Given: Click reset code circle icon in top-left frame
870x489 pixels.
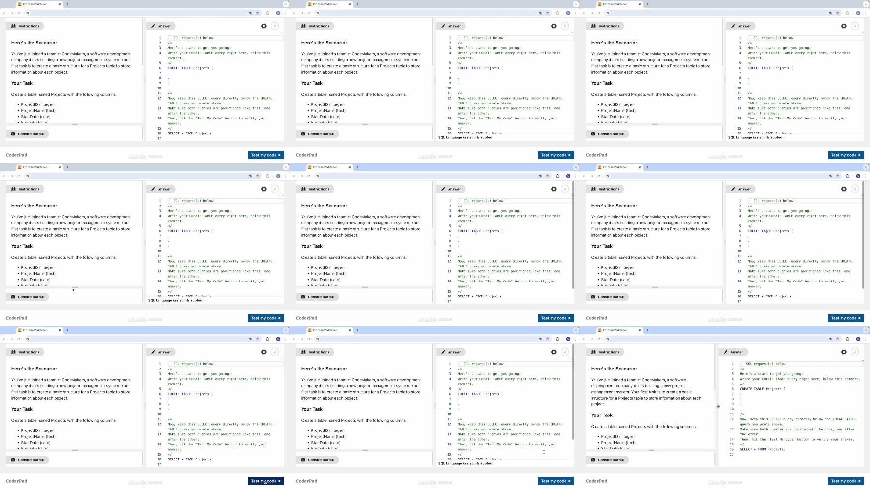Looking at the screenshot, I should 275,26.
